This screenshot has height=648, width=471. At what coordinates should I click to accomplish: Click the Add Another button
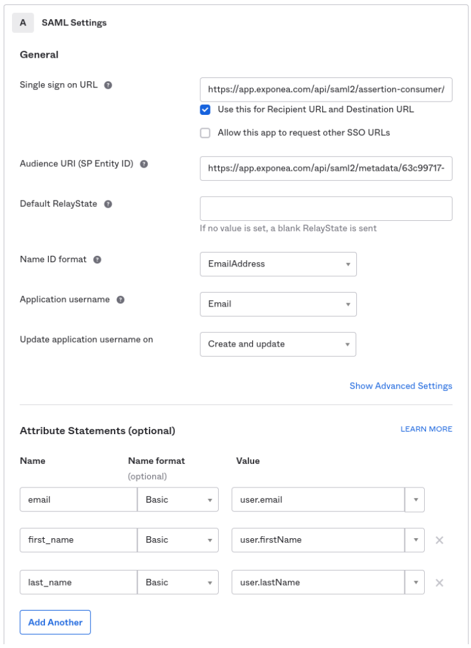pyautogui.click(x=56, y=622)
